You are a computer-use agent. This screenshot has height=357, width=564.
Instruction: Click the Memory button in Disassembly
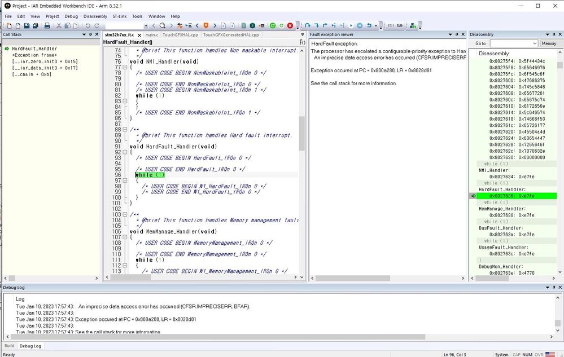(x=549, y=43)
